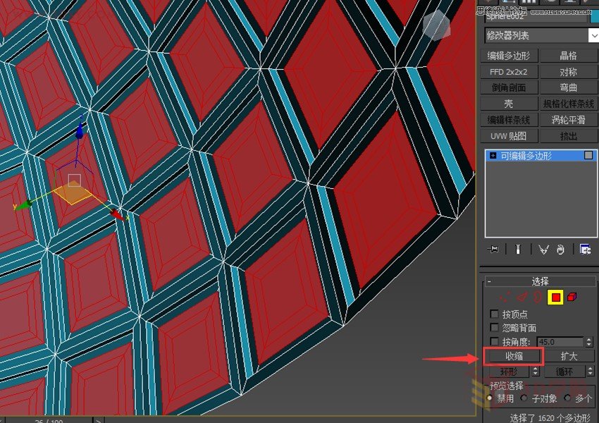Collapse the 选择 rollout
This screenshot has height=423, width=599.
489,281
